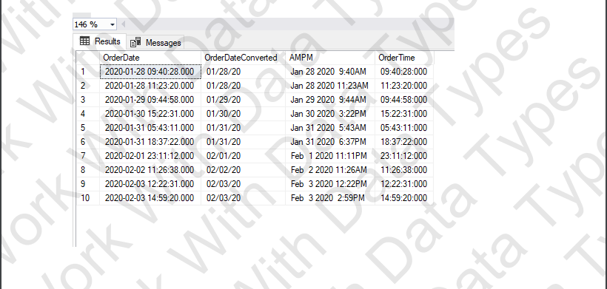The width and height of the screenshot is (607, 289).
Task: Select row header number 5
Action: [x=88, y=127]
